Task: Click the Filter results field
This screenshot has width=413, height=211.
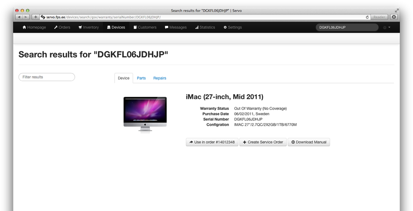Action: coord(47,77)
